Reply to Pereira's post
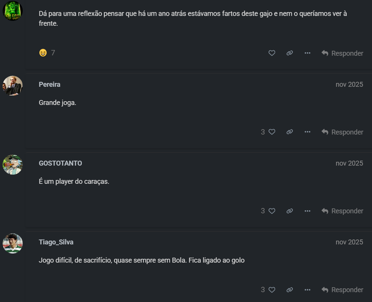This screenshot has height=302, width=372. click(x=342, y=132)
